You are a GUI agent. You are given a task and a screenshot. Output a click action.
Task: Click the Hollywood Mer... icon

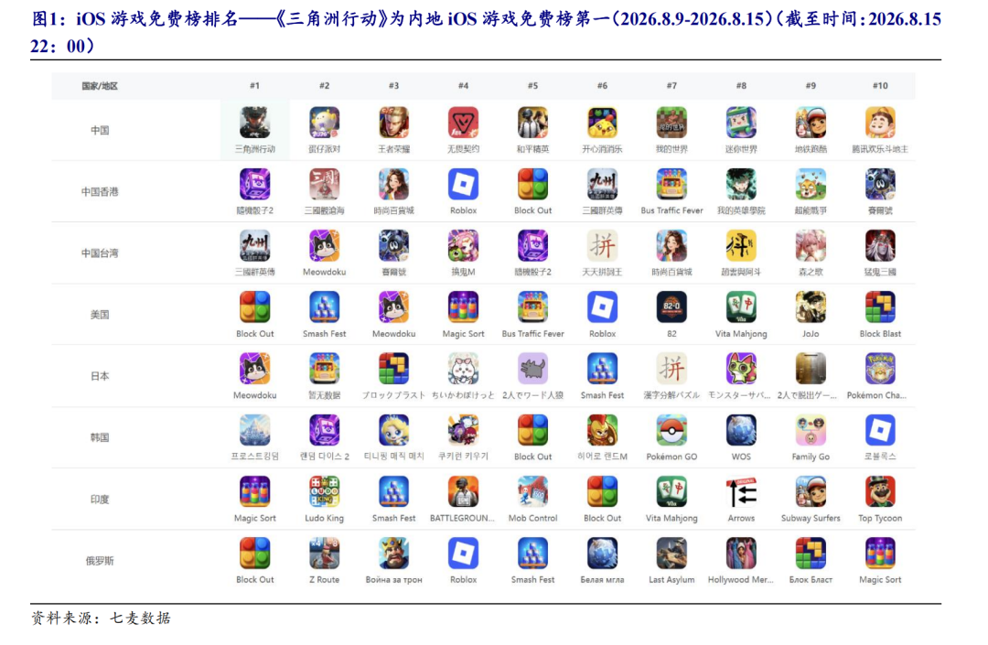[741, 553]
